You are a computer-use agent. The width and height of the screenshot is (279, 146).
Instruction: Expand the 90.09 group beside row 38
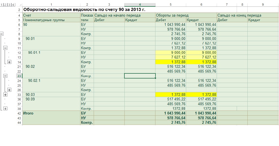click(x=5, y=109)
